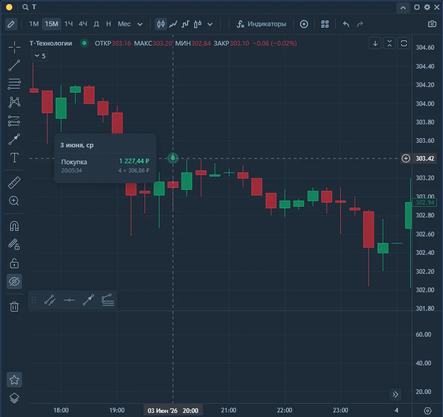Collapse chart pane with inward arrows button
This screenshot has width=443, height=417.
coord(389,43)
